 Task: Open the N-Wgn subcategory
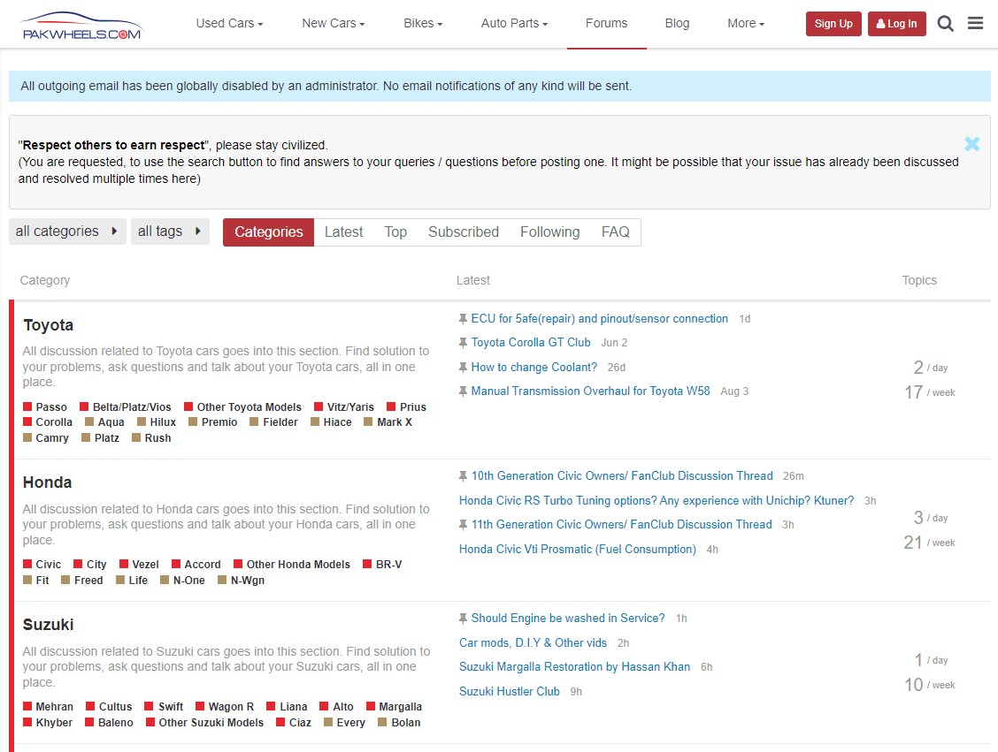click(248, 581)
